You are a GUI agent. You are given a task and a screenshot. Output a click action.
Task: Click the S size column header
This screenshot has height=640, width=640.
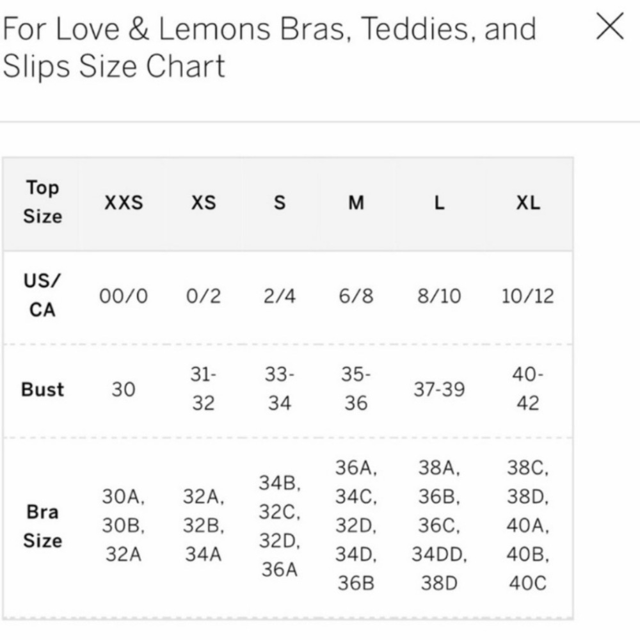[x=280, y=203]
